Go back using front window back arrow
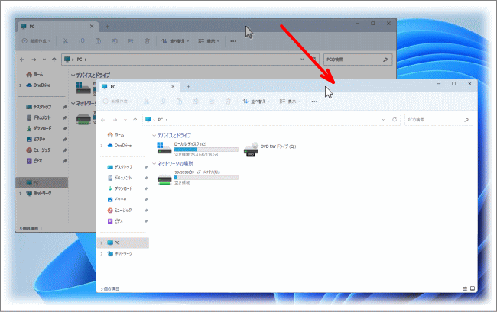497x312 pixels. (103, 120)
